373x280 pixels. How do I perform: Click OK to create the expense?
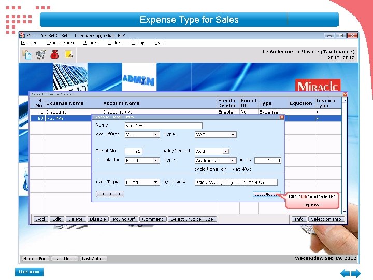[x=267, y=194]
